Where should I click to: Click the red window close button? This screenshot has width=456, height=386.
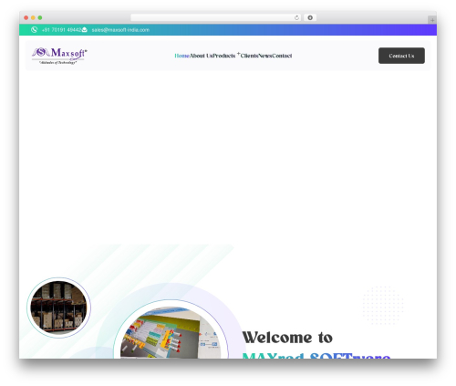[26, 17]
